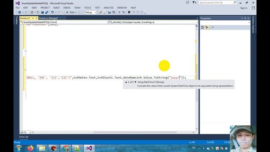
Task: Click the Find in Files toolbar icon
Action: tap(101, 12)
